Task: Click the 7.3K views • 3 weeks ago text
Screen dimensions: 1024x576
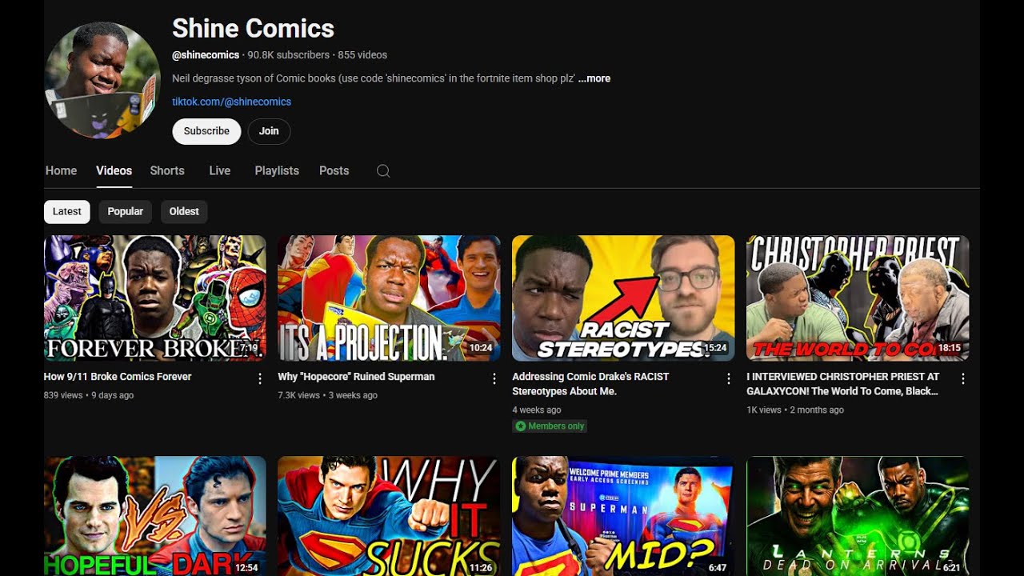Action: tap(327, 395)
